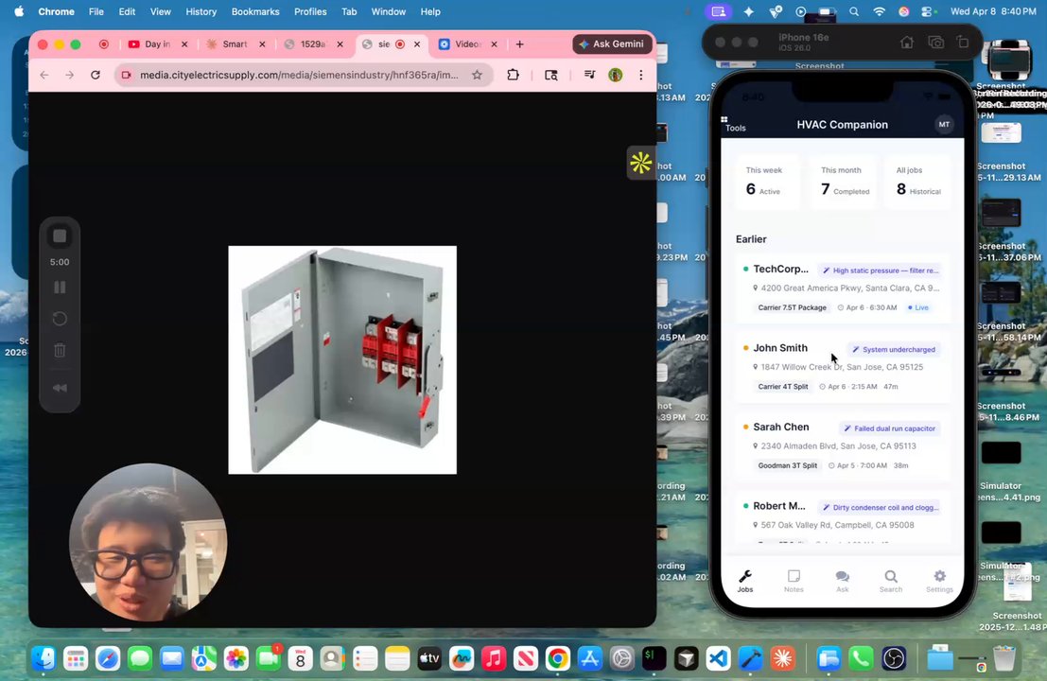
Task: Open the Search tab in HVAC Companion
Action: click(891, 581)
